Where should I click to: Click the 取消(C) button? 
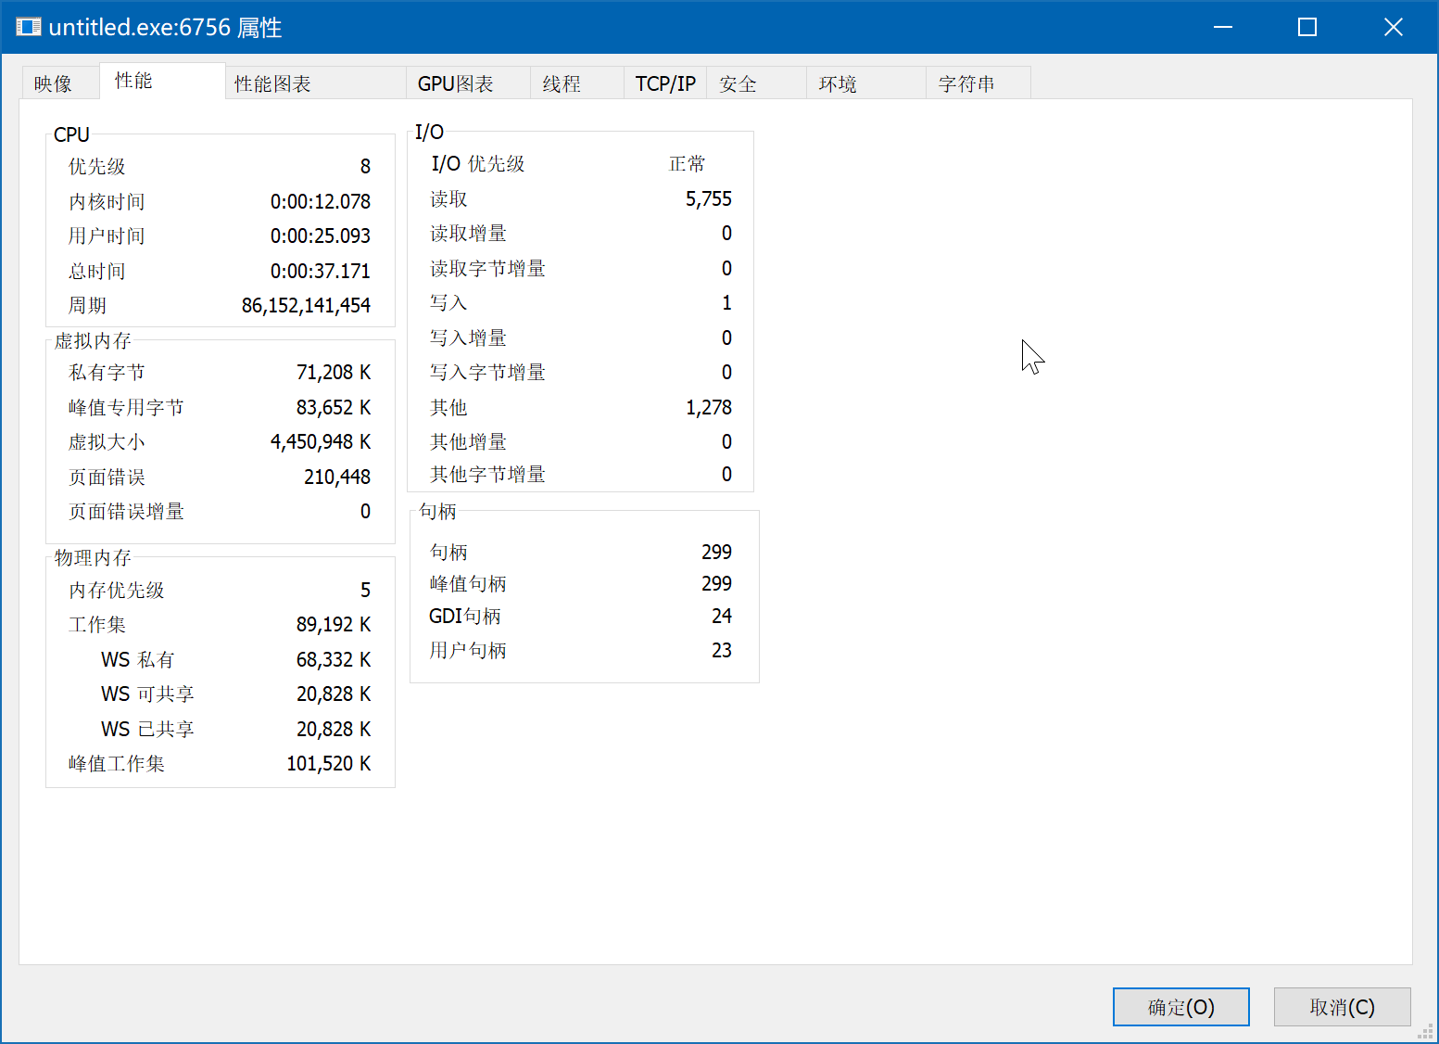1342,1007
